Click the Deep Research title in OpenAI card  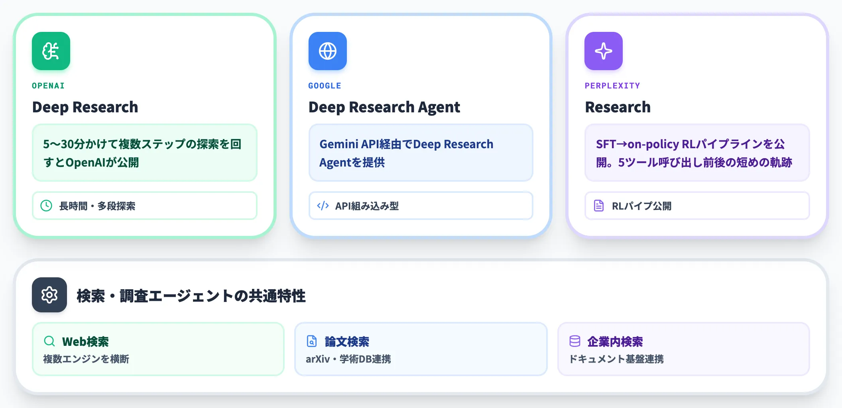[85, 107]
